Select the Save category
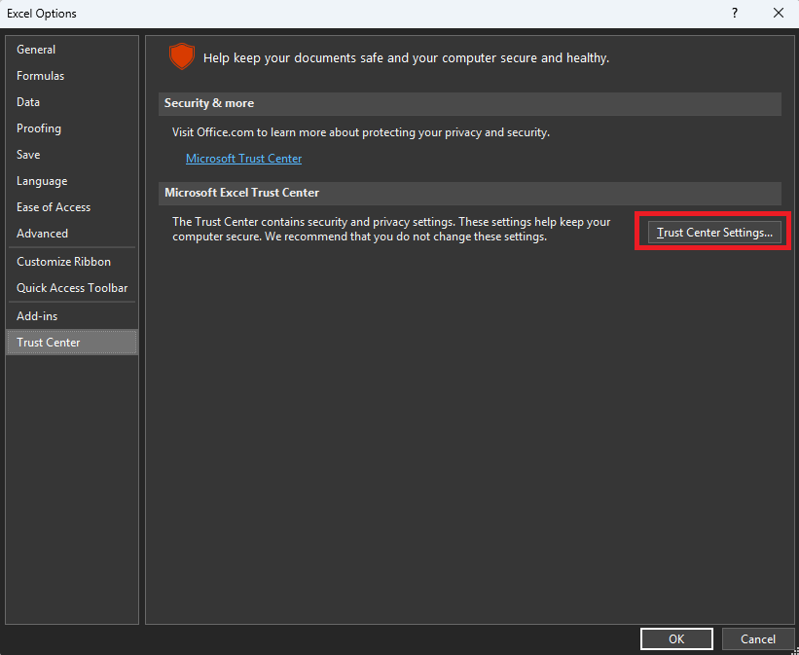 click(x=28, y=155)
